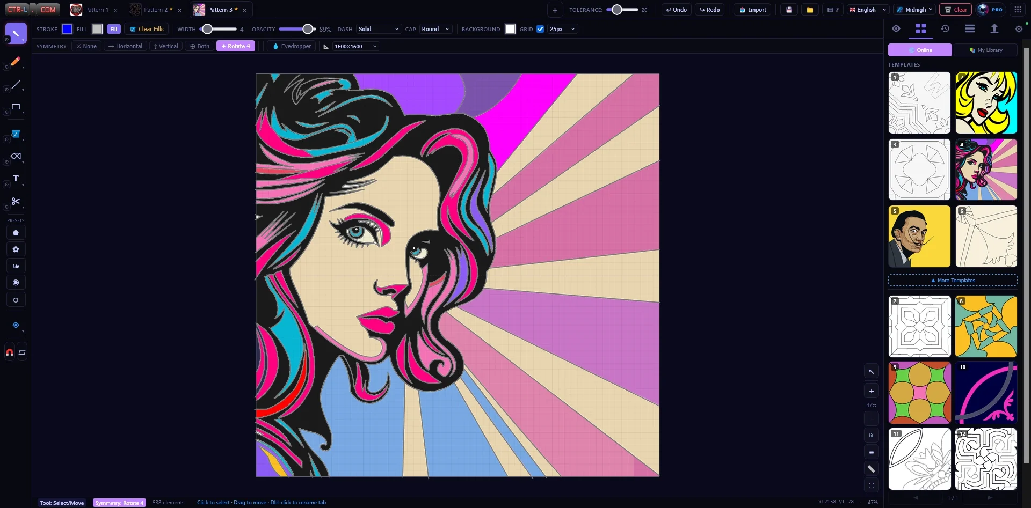Open the layers list panel tab
The image size is (1031, 508).
(970, 29)
